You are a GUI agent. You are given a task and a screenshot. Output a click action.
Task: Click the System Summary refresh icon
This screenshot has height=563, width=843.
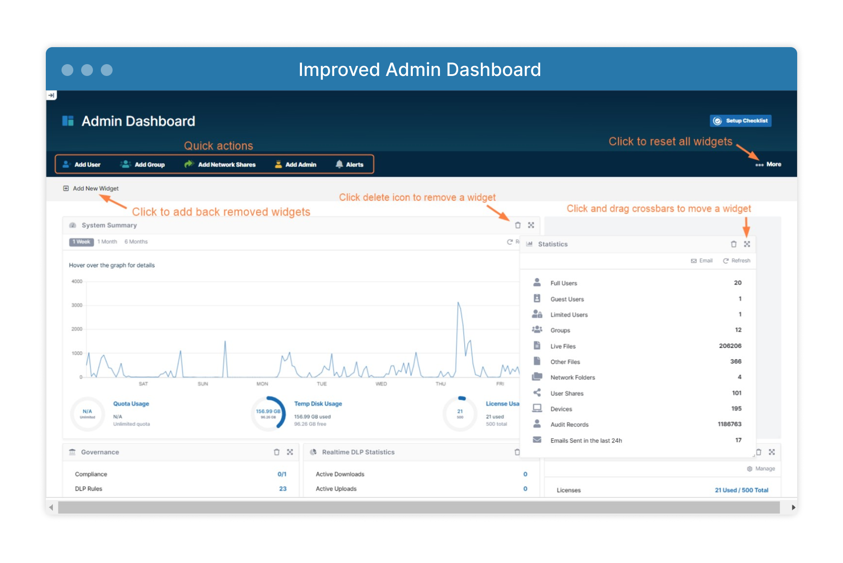pyautogui.click(x=510, y=242)
